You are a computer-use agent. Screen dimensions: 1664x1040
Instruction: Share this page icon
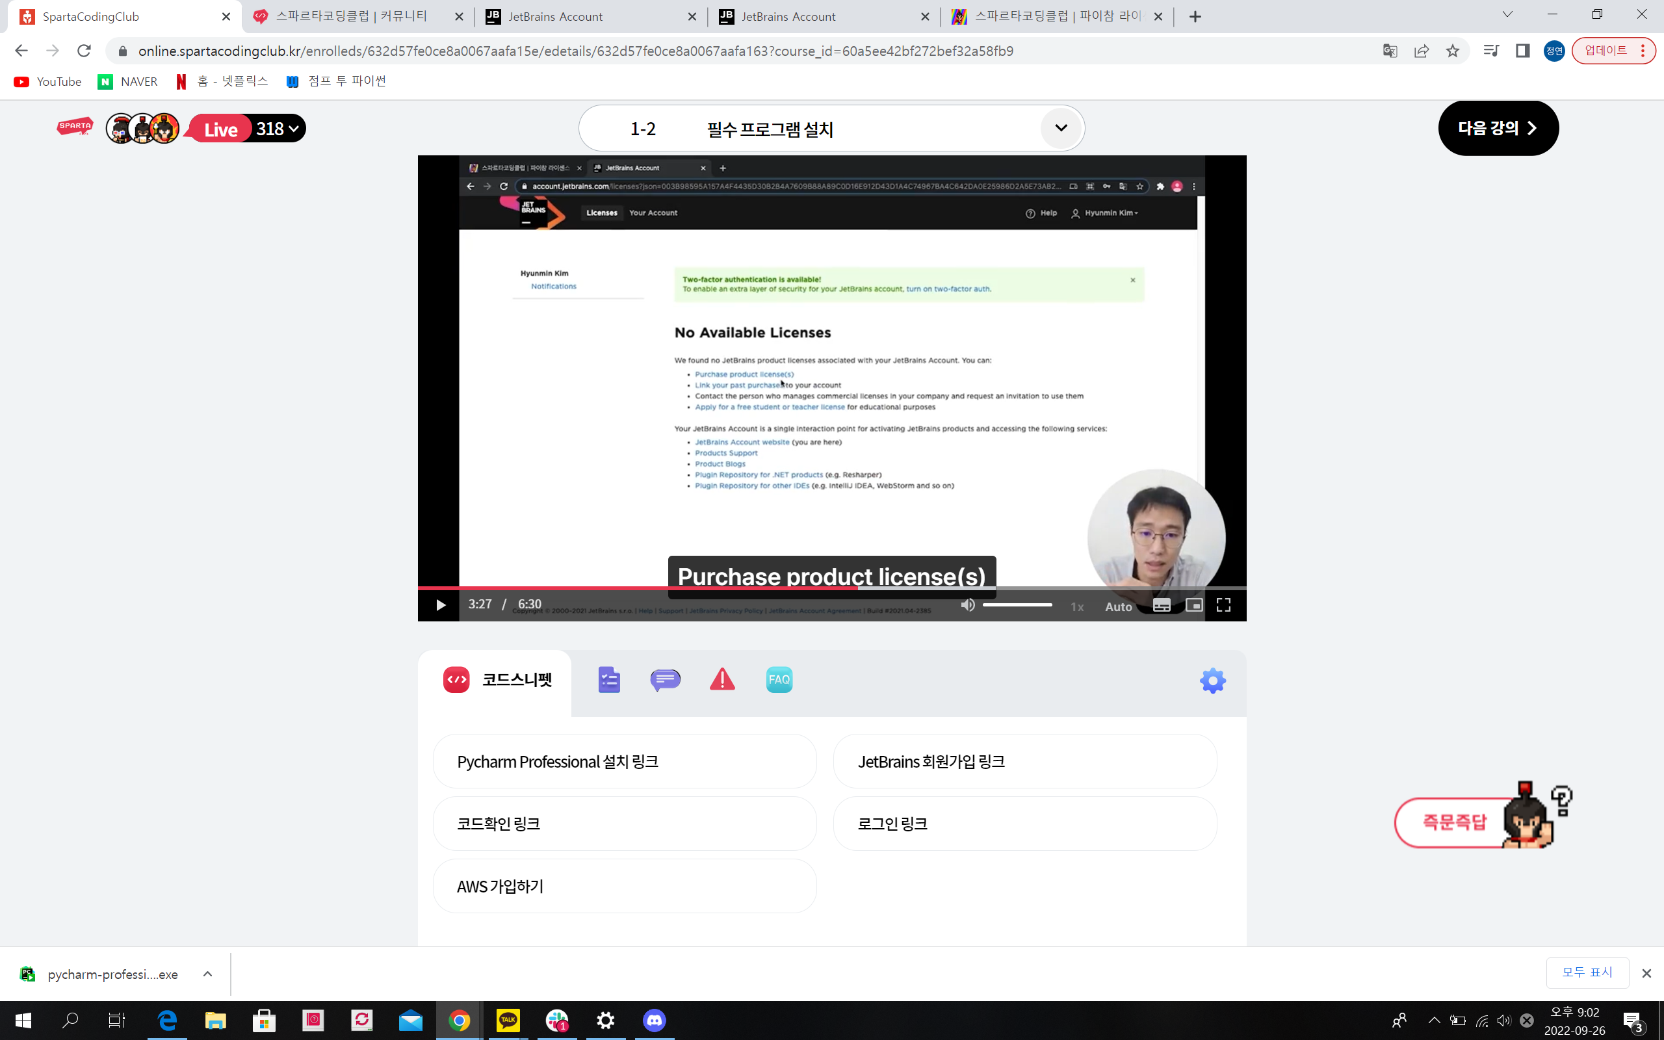(x=1422, y=51)
